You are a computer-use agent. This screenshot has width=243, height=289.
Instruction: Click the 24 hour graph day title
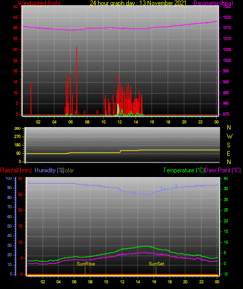(x=138, y=3)
